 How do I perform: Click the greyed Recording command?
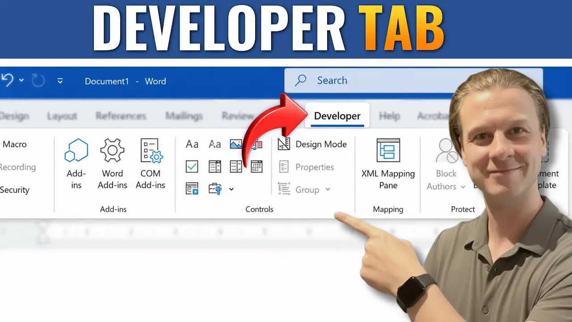(17, 167)
